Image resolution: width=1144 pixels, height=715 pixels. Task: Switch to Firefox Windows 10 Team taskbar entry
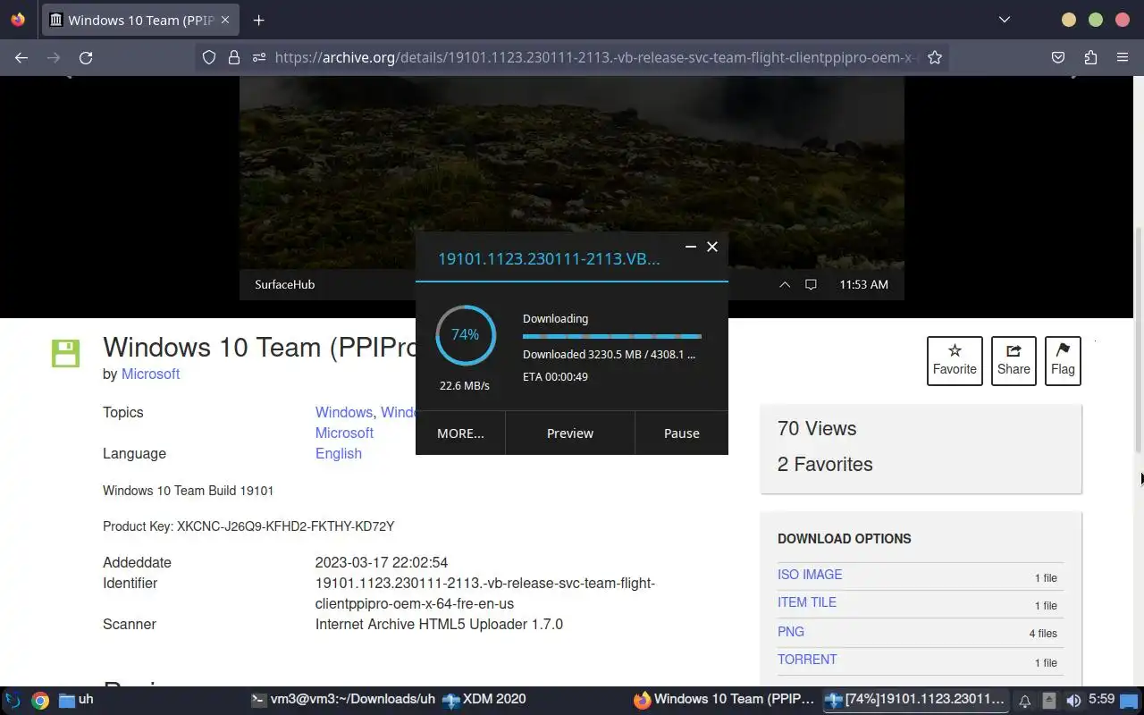click(725, 700)
